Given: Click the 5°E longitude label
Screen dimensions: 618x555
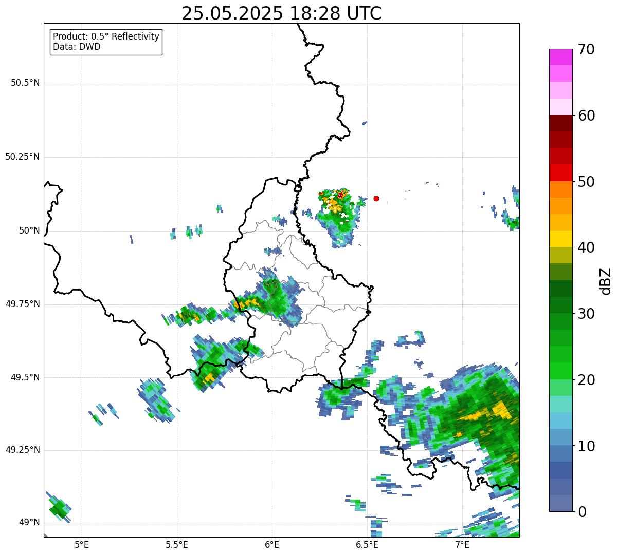Looking at the screenshot, I should pos(82,545).
